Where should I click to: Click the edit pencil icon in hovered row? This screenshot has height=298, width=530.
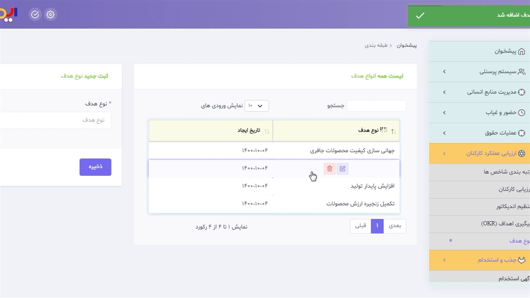coord(342,168)
